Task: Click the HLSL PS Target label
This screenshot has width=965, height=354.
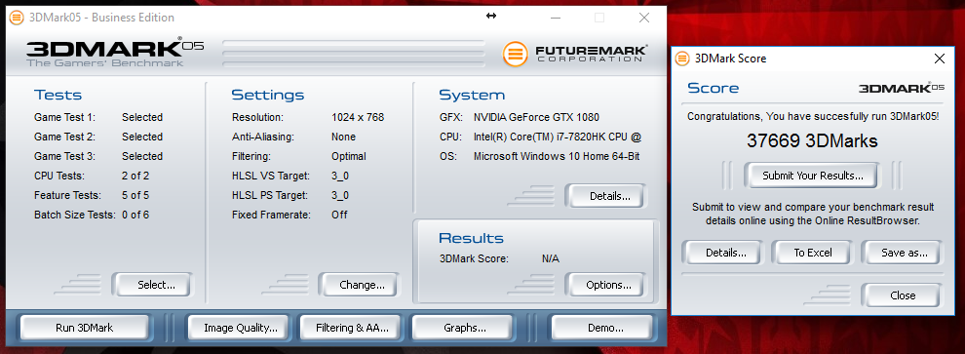Action: tap(271, 195)
